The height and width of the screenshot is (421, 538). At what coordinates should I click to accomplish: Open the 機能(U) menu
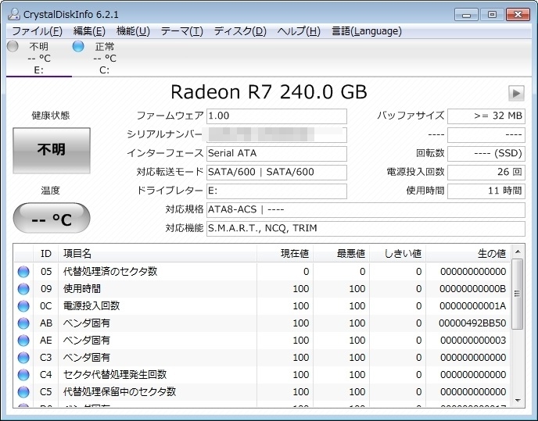tap(133, 31)
